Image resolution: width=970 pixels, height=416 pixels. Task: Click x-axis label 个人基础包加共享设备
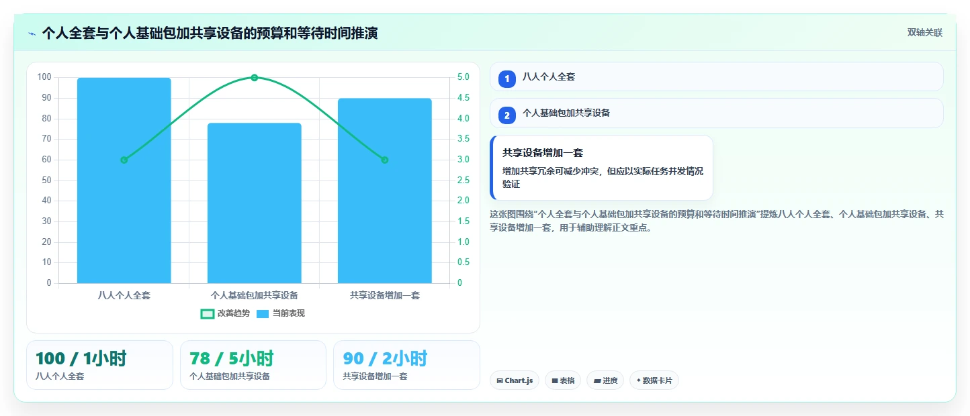point(255,295)
